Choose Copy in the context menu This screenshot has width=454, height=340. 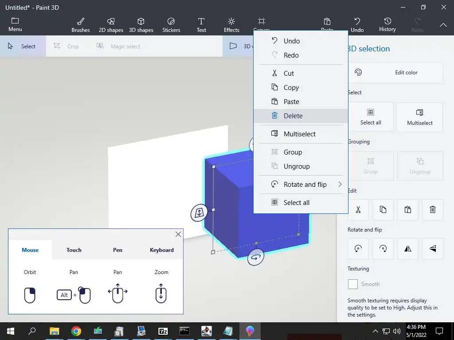[301, 87]
